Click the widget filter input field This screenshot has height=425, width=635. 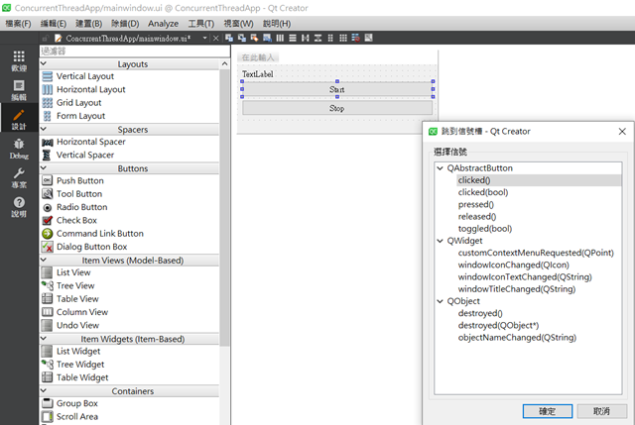[135, 51]
